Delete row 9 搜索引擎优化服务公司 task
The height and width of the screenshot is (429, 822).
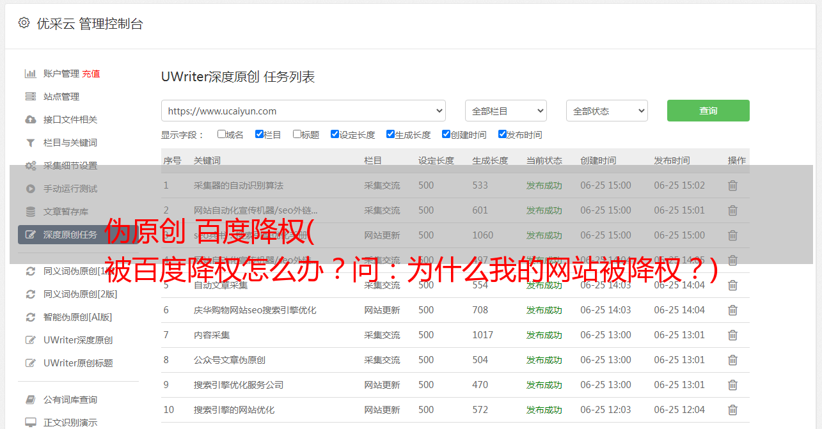(732, 385)
